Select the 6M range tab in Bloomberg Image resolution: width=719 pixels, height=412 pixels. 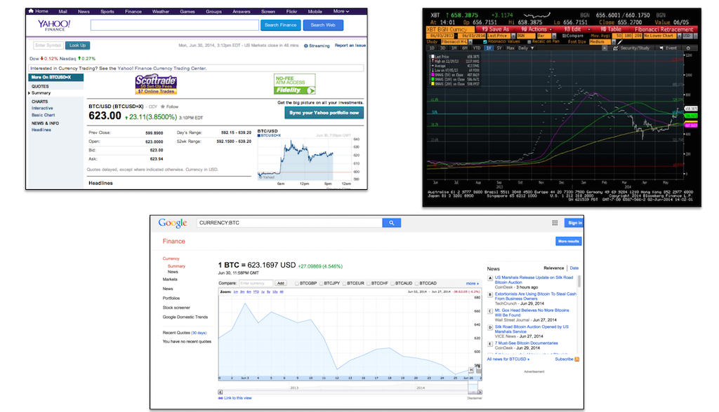click(465, 48)
